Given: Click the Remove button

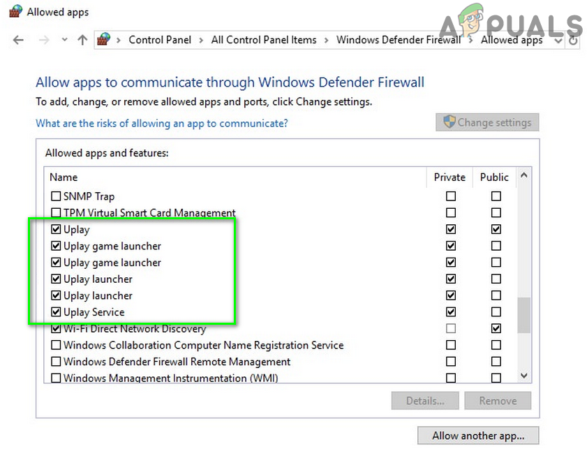Looking at the screenshot, I should [x=498, y=401].
